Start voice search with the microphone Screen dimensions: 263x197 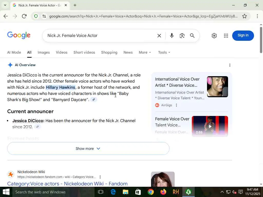pyautogui.click(x=172, y=35)
